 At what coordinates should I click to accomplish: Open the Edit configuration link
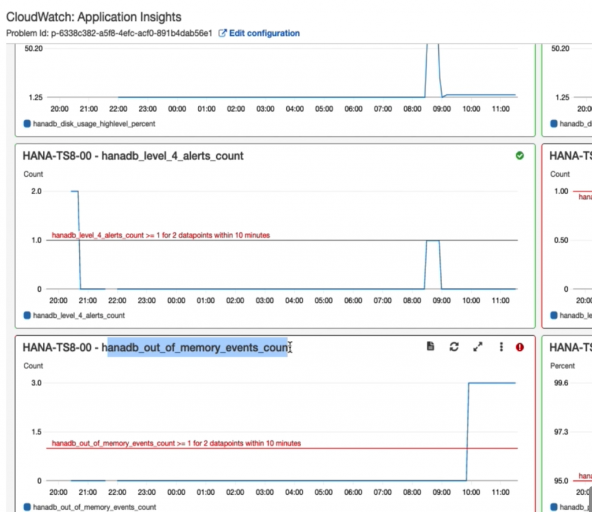click(x=264, y=33)
